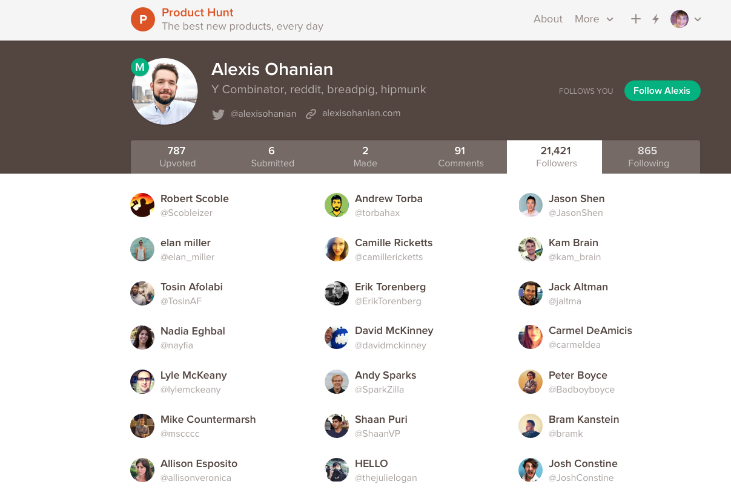Open the plus new post icon

point(635,19)
